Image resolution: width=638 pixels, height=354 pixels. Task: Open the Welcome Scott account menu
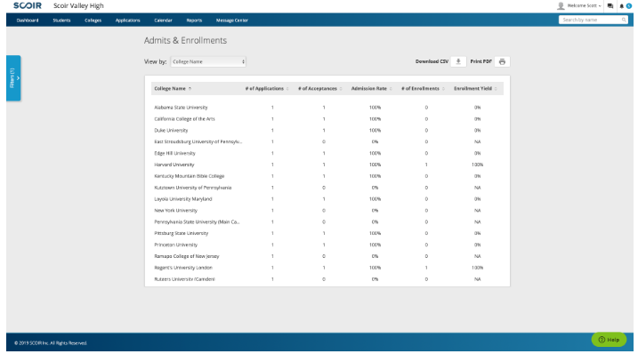click(584, 5)
